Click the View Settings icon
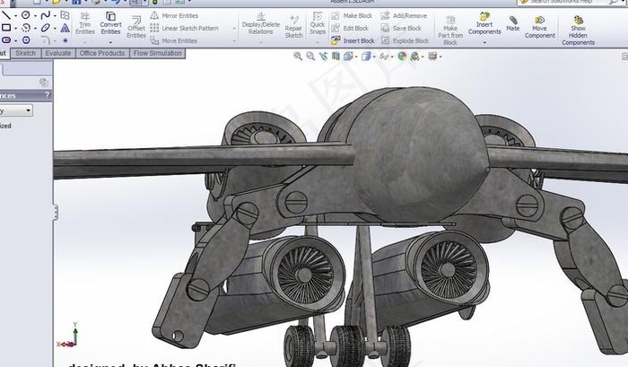This screenshot has width=628, height=367. click(x=432, y=57)
